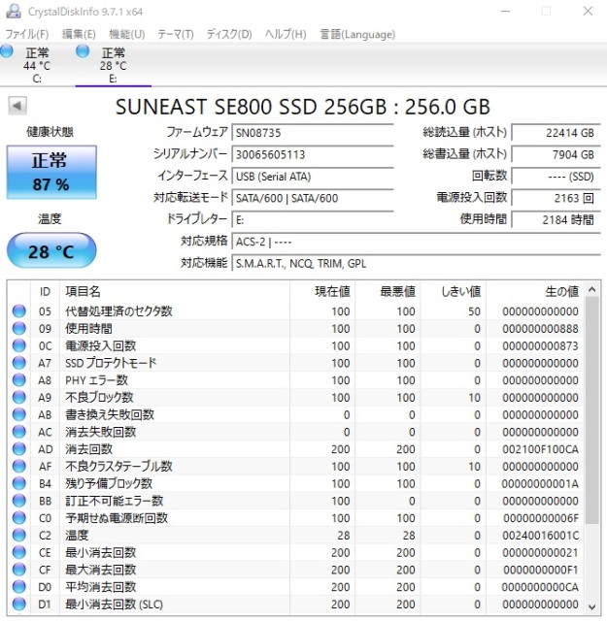Click the blue status dot for ID B4
Viewport: 607px width, 621px height.
pyautogui.click(x=18, y=483)
